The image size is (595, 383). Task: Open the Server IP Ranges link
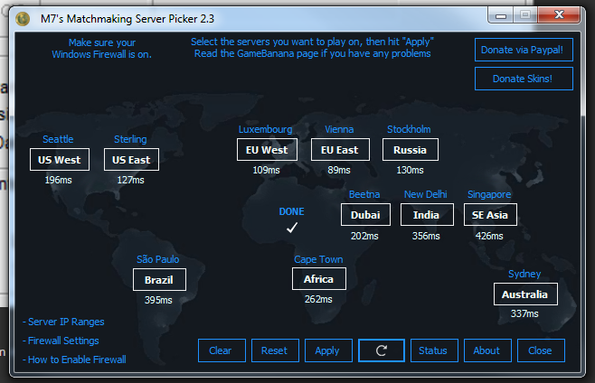click(x=66, y=322)
